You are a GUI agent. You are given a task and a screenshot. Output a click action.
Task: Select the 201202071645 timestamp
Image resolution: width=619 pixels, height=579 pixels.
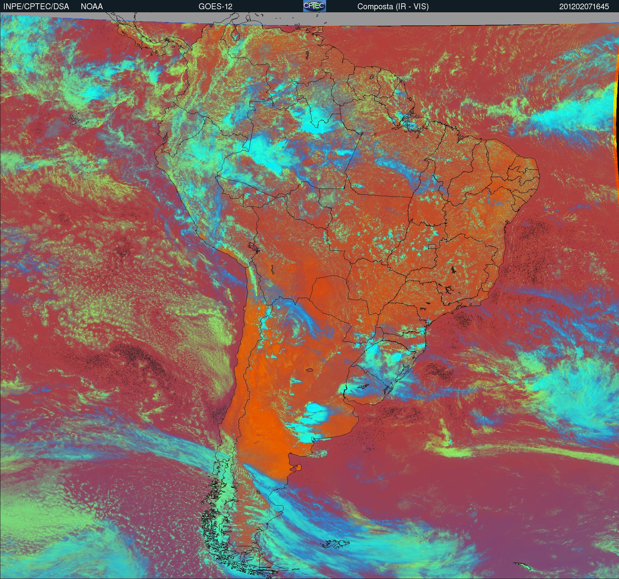coord(584,7)
